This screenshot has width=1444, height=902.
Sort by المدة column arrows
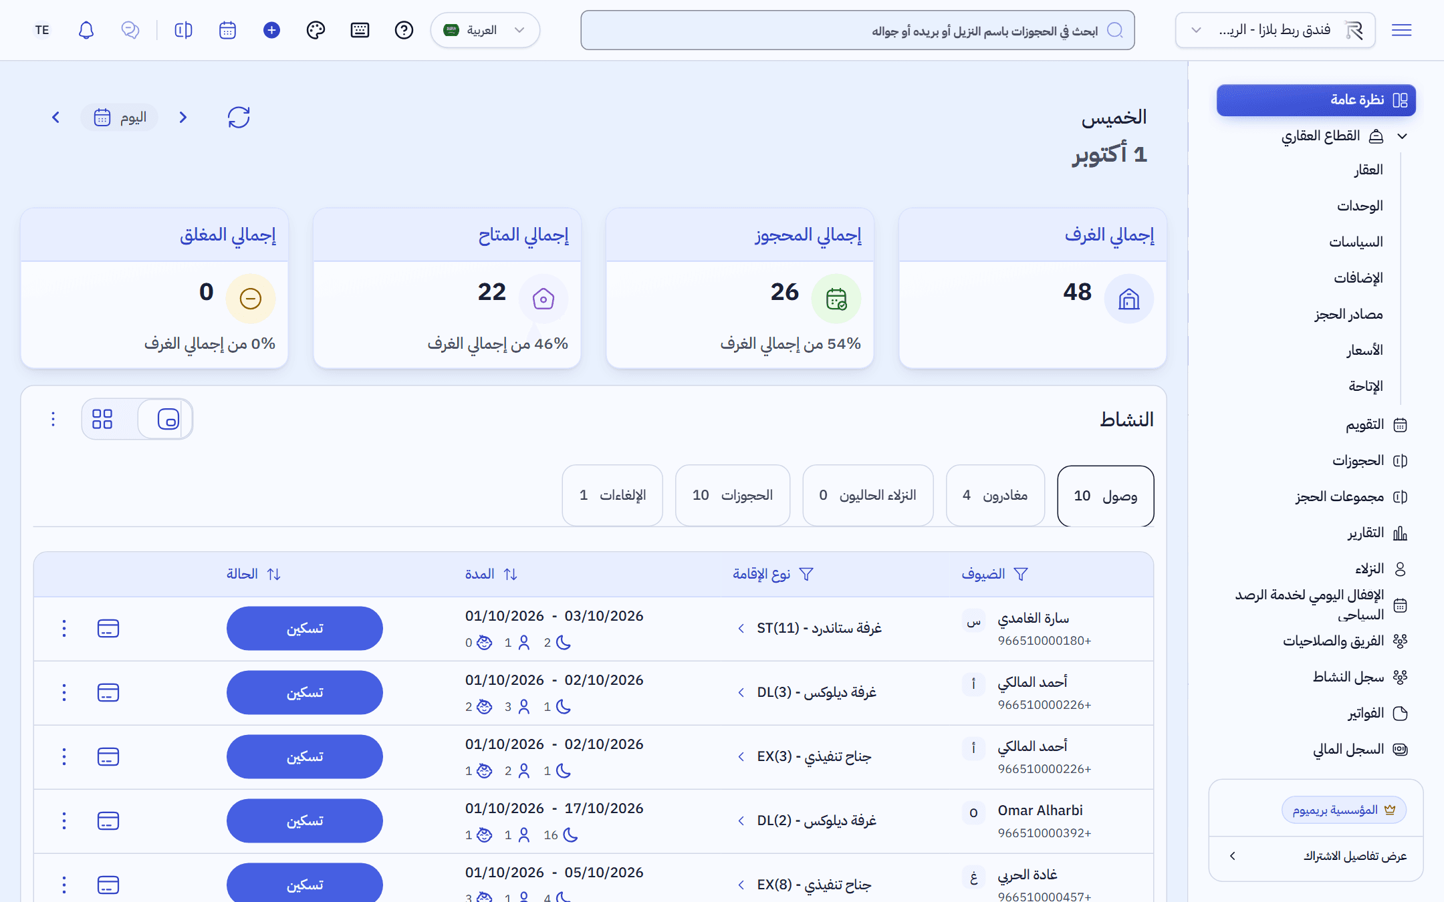(511, 575)
